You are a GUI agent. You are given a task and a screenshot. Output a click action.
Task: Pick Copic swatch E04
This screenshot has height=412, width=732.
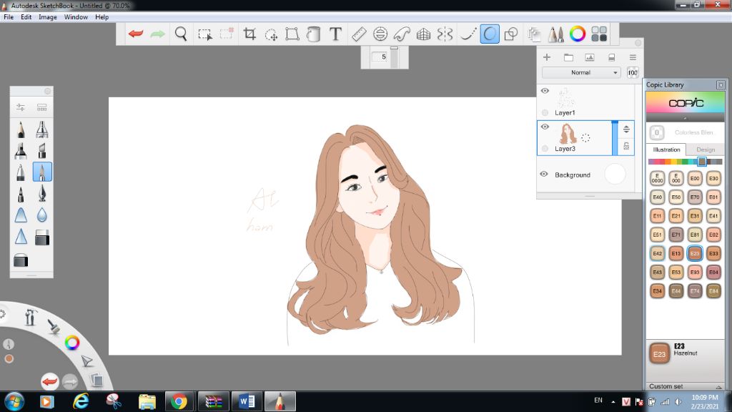tap(714, 272)
